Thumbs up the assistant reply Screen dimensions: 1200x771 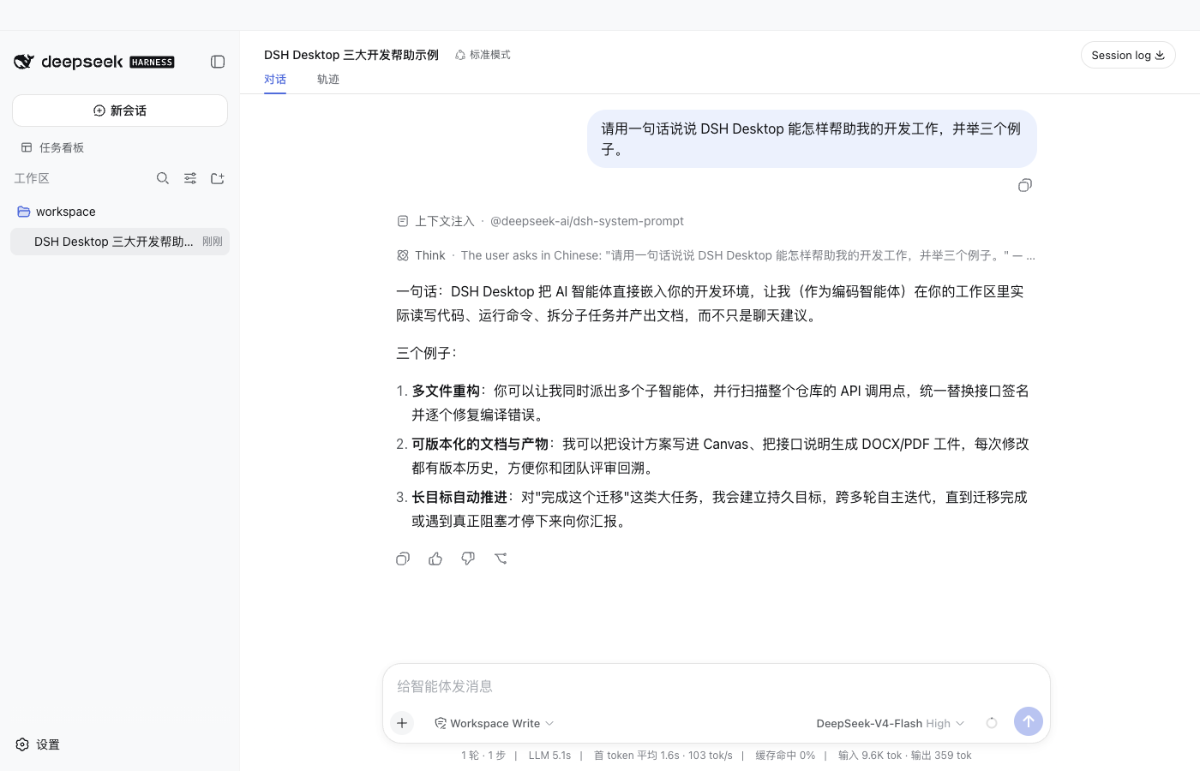point(435,559)
